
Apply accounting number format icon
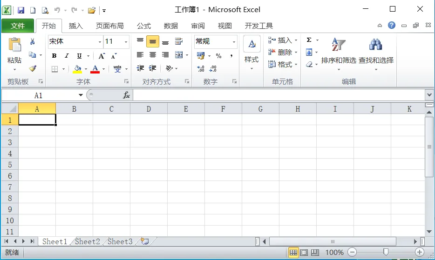pyautogui.click(x=200, y=56)
